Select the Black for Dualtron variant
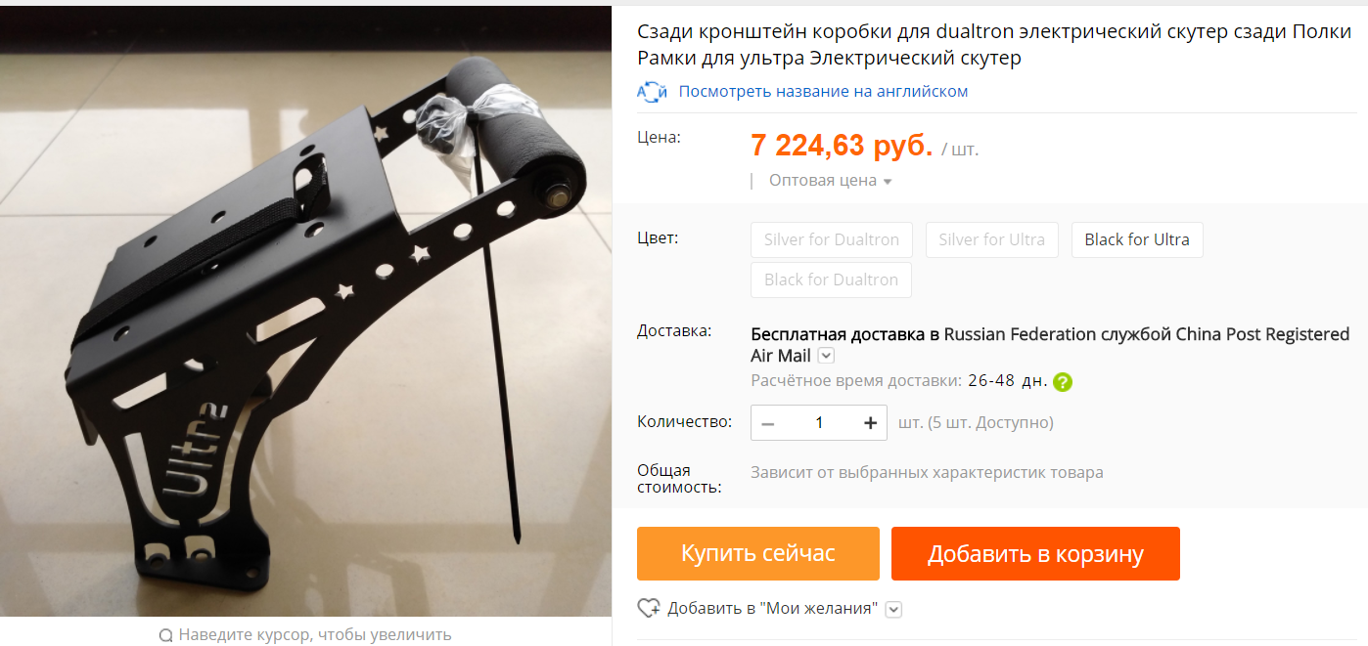Viewport: 1368px width, 646px height. pos(832,280)
